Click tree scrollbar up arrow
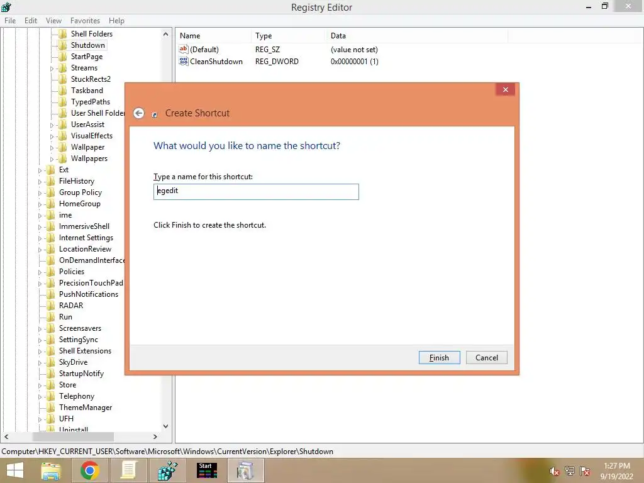This screenshot has height=483, width=644. (165, 34)
